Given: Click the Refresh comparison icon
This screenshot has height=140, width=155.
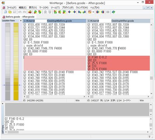Looking at the screenshot, I should [114, 12].
